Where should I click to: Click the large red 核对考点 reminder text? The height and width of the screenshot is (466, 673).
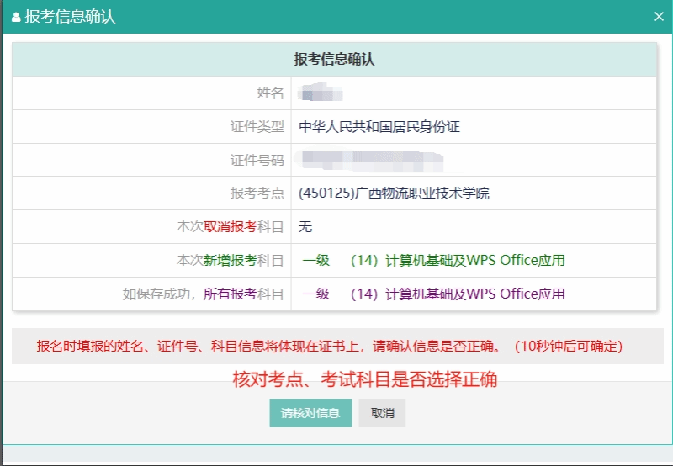[365, 379]
